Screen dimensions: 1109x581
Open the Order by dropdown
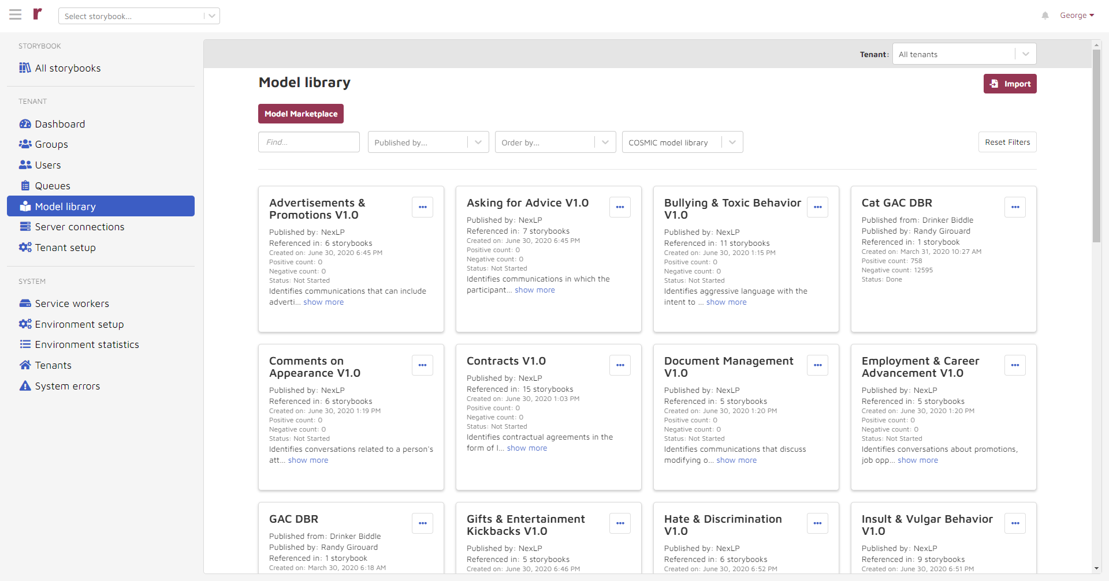pyautogui.click(x=556, y=143)
